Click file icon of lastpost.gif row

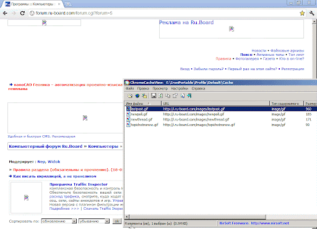click(128, 109)
